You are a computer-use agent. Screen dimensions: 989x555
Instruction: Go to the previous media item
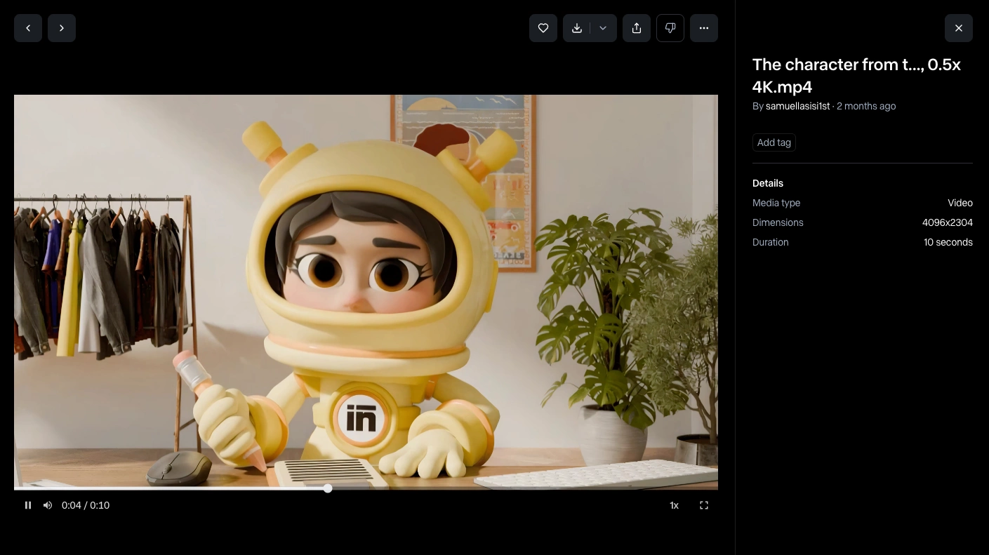click(x=28, y=28)
